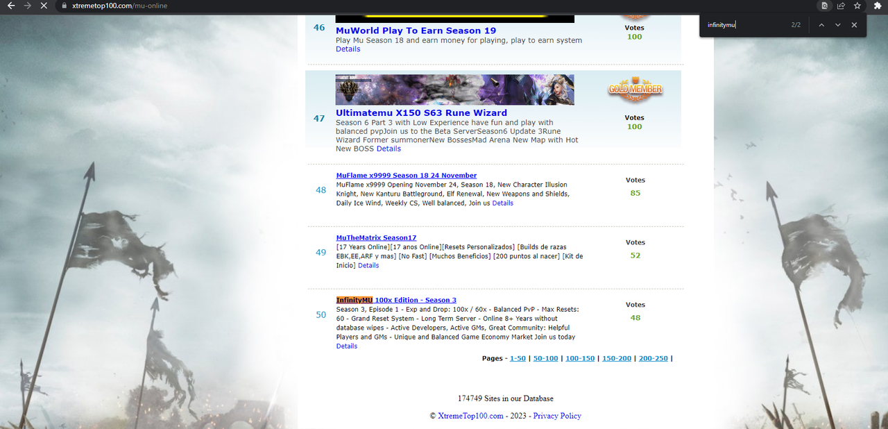Click the vote count 48 for InfinityMU
Screen dimensions: 888x429
point(635,318)
